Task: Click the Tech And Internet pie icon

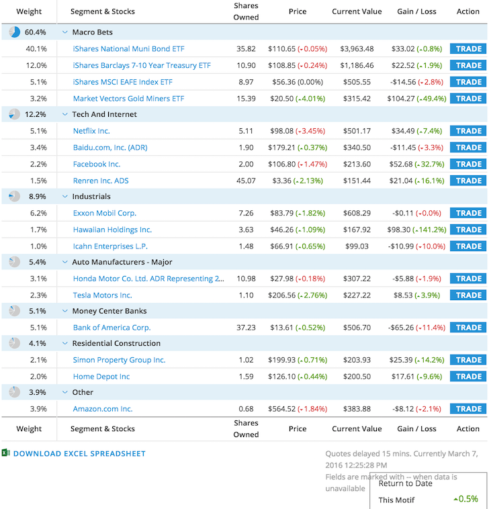Action: [x=14, y=114]
